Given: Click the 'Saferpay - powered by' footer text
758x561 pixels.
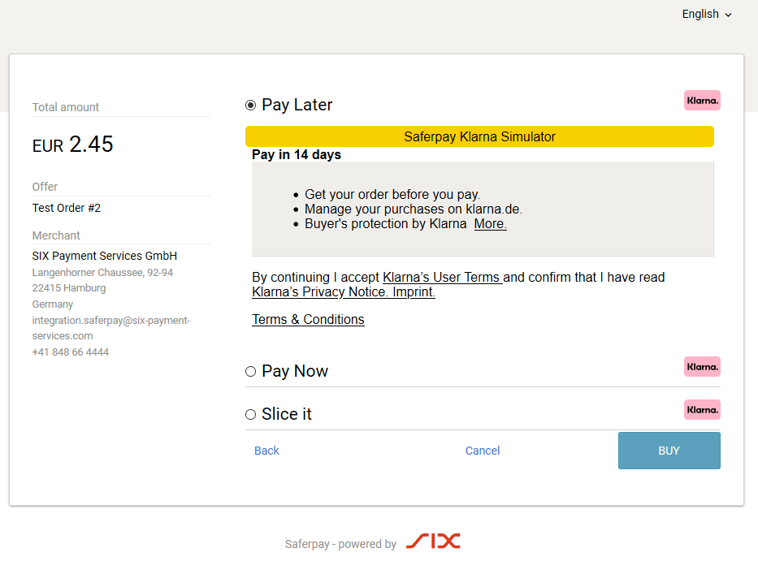Looking at the screenshot, I should 340,544.
